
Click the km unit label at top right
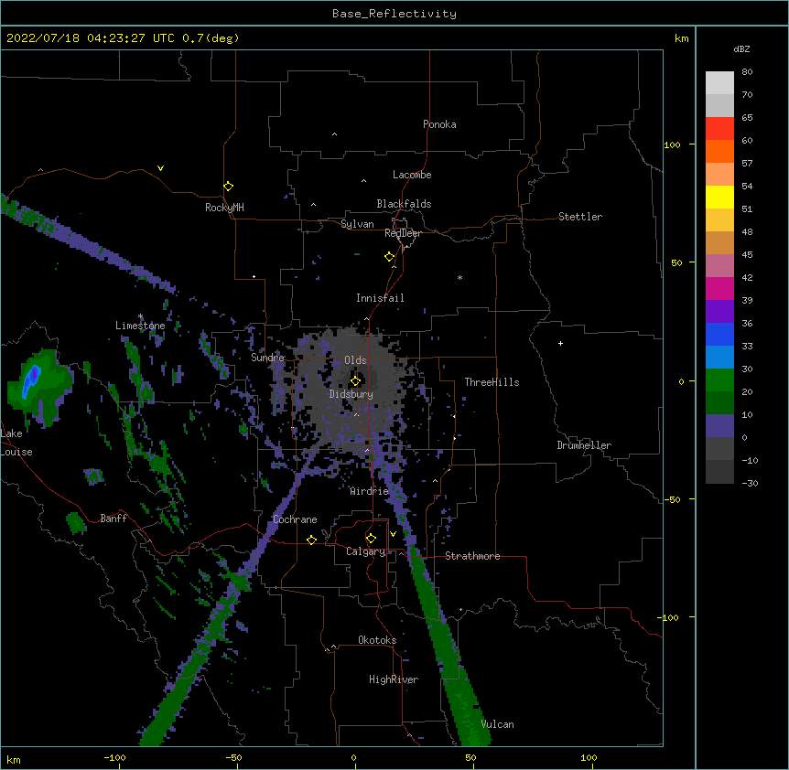click(x=681, y=38)
